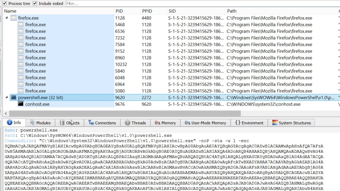This screenshot has width=340, height=191.
Task: Click the scroll-left arrow of process list
Action: (6, 114)
